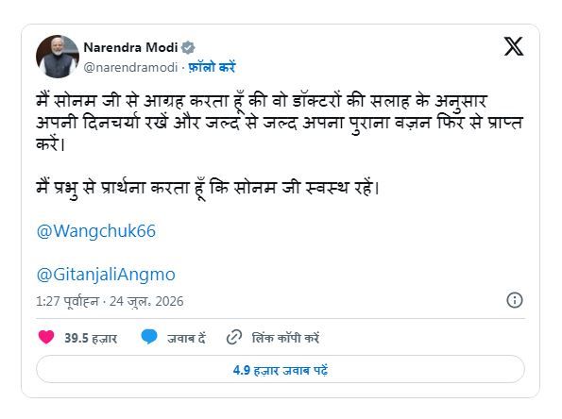Select the लिंक कॉपी करें text
The height and width of the screenshot is (419, 562).
coord(285,338)
